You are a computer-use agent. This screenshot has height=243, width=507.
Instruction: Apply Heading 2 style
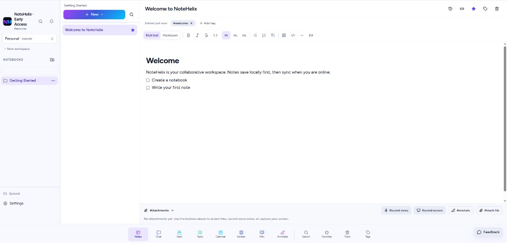(x=235, y=36)
